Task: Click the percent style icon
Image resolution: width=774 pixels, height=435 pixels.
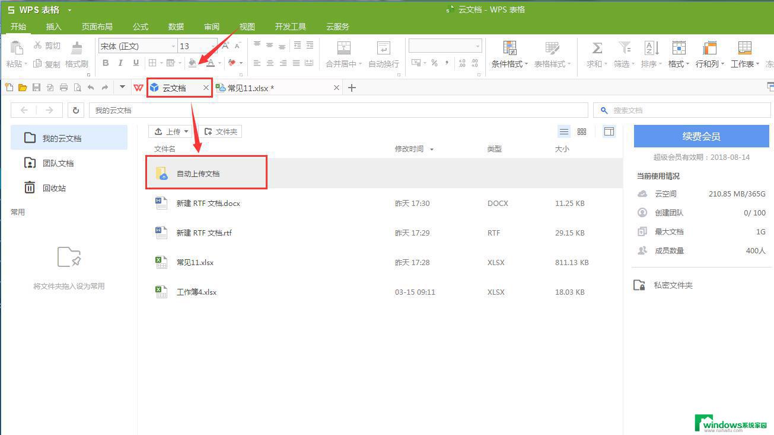Action: point(434,63)
